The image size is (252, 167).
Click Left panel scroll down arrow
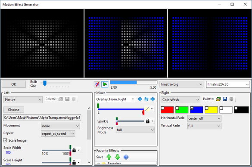tap(89, 162)
